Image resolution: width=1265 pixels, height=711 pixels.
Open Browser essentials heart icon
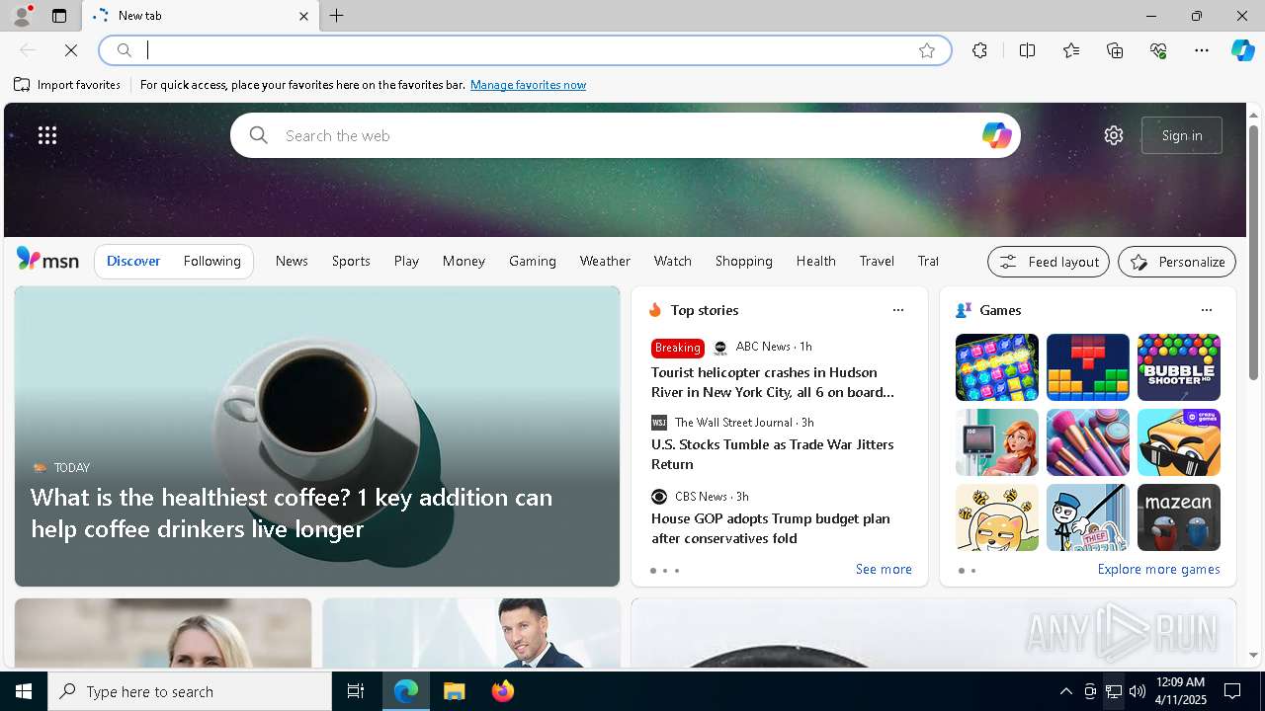(1158, 50)
